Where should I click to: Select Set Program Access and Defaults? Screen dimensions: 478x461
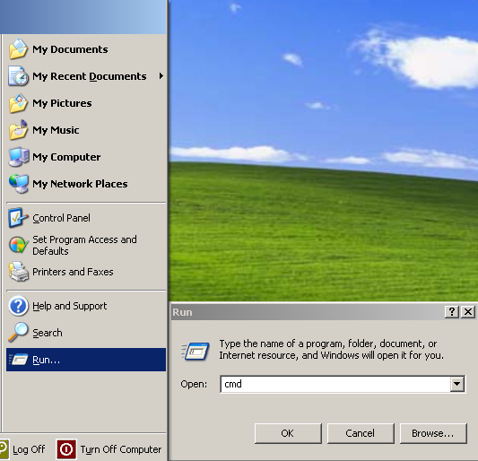coord(86,245)
